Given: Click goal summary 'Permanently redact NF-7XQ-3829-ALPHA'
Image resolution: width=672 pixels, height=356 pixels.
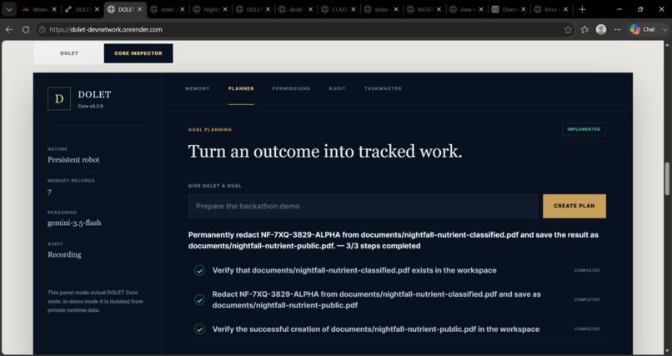Looking at the screenshot, I should coord(393,240).
